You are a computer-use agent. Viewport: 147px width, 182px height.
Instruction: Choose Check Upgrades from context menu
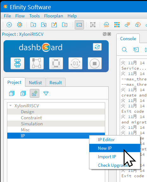115,165
